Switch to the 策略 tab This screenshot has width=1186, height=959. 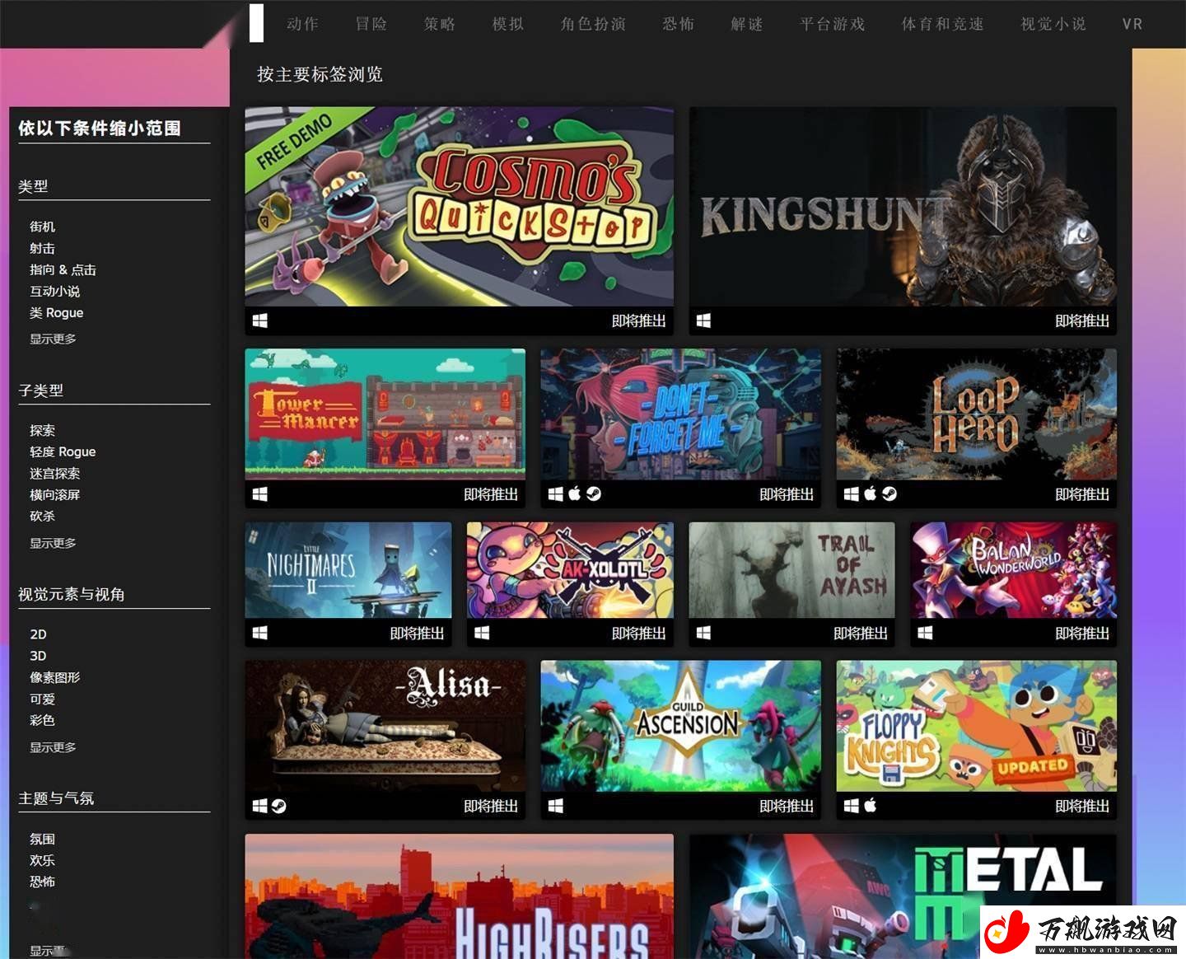tap(440, 24)
